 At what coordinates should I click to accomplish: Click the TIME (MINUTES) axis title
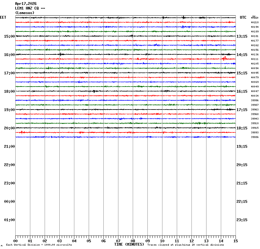click(129, 244)
